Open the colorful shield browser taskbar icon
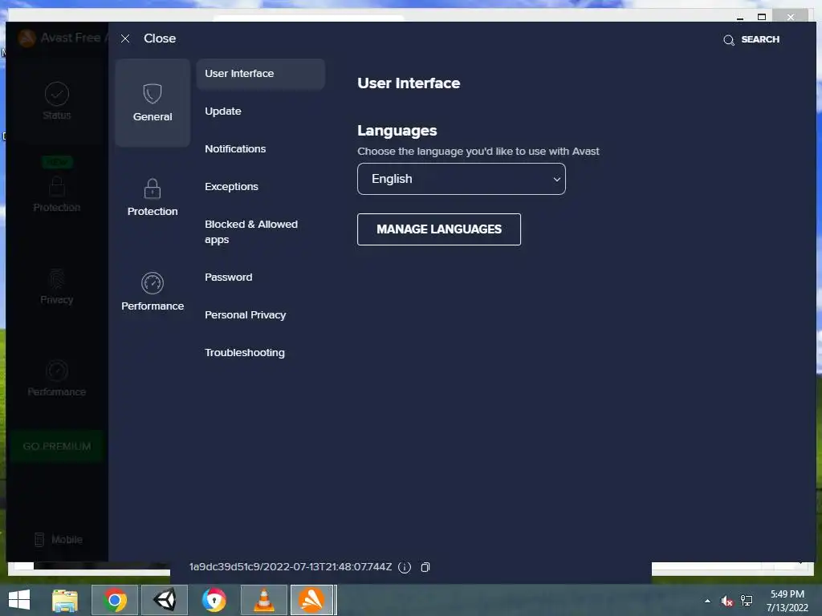Screen dimensions: 822x616 pyautogui.click(x=214, y=600)
